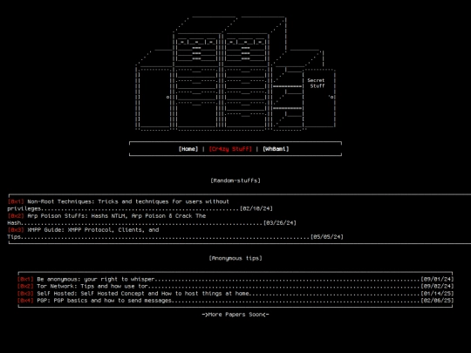The image size is (471, 353).
Task: Open Tor Network tips article
Action: (92, 287)
